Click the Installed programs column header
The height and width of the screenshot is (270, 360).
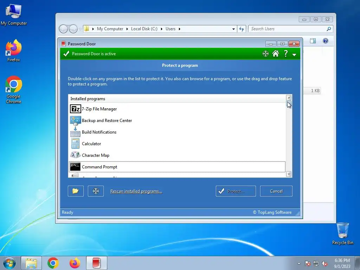click(x=177, y=99)
